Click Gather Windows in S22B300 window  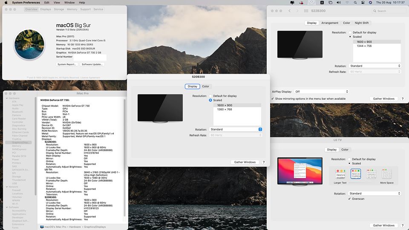click(x=384, y=99)
